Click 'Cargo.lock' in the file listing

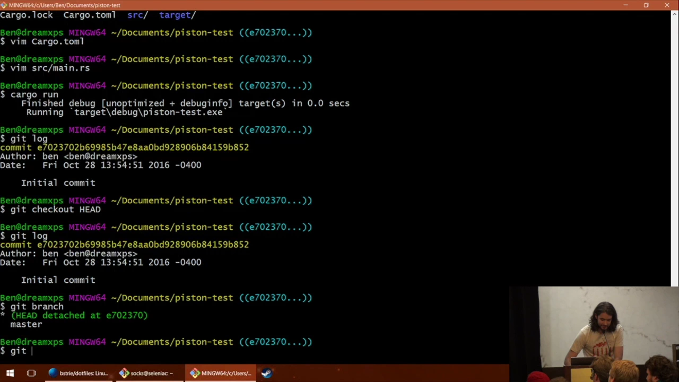26,15
